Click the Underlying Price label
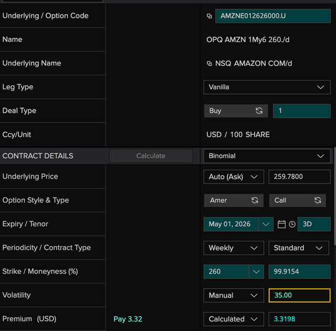This screenshot has height=331, width=336. [30, 177]
